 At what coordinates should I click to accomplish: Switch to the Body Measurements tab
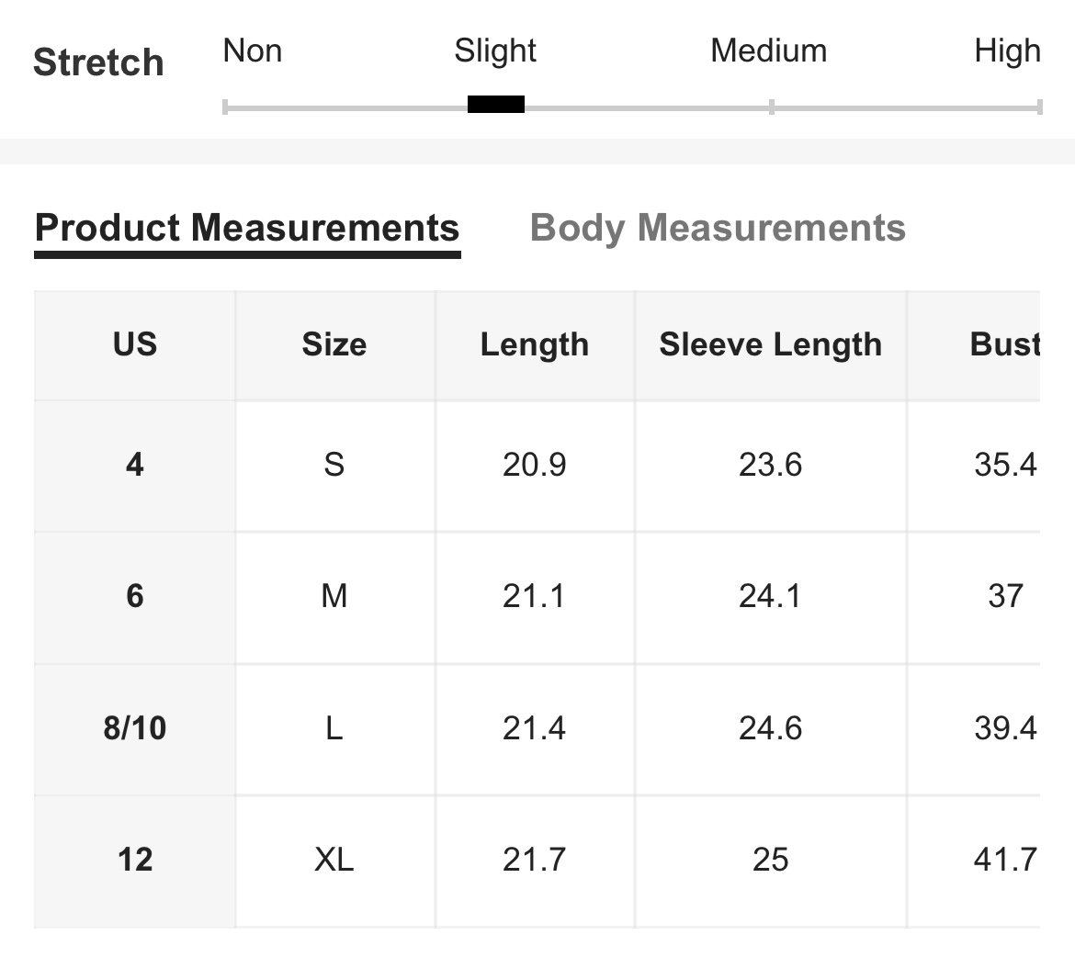click(718, 229)
